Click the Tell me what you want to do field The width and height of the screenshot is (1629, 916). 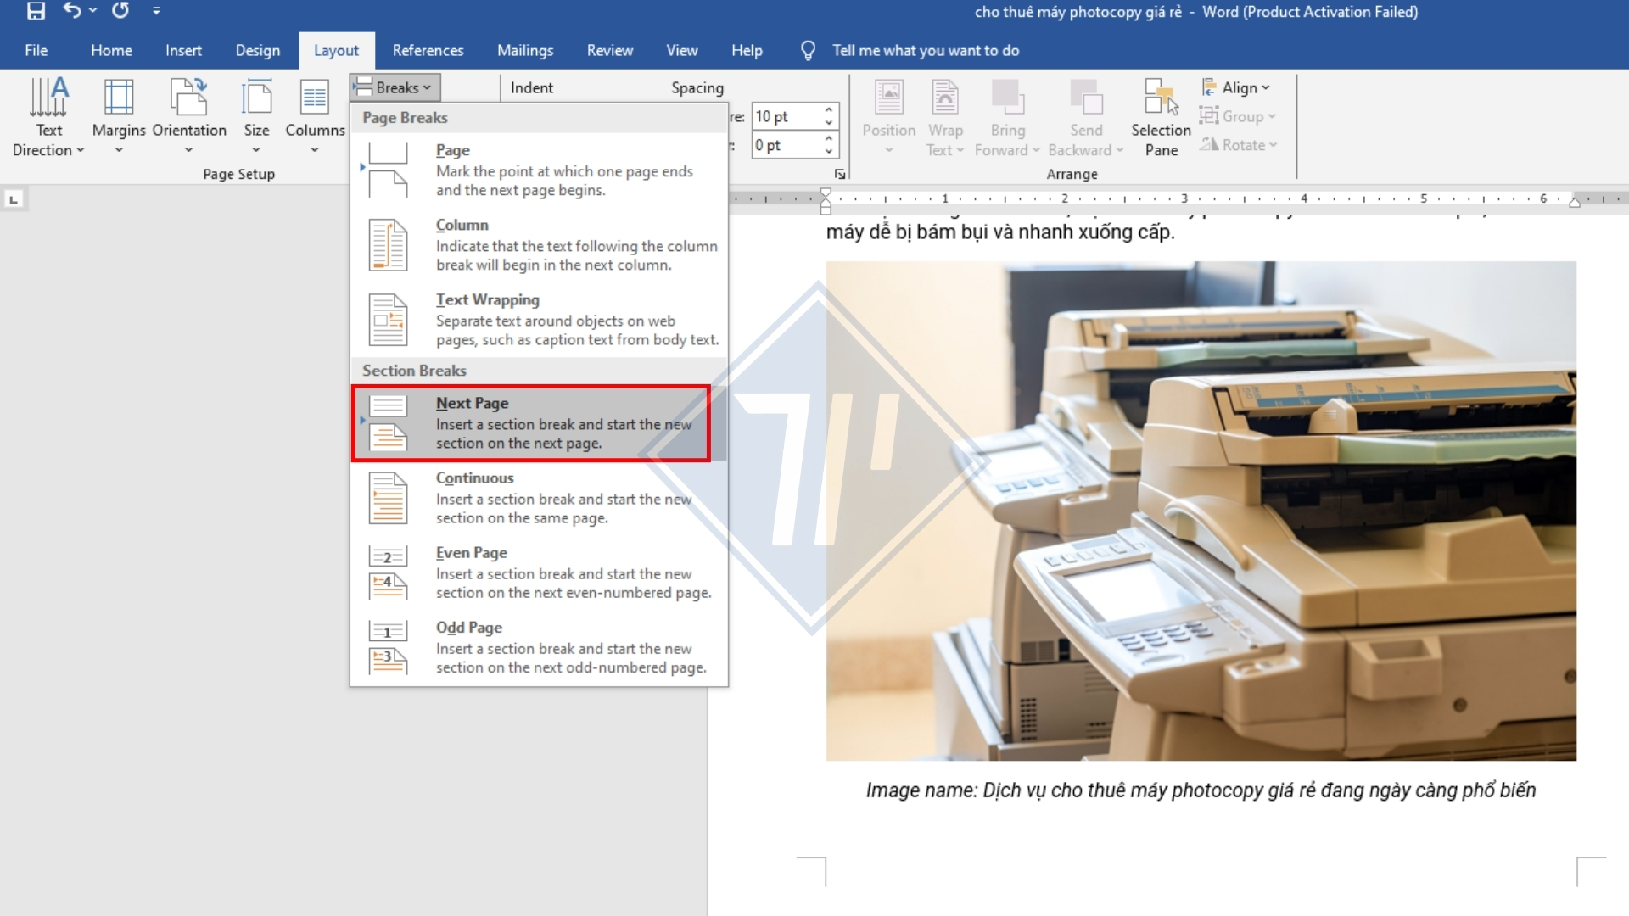(x=925, y=50)
